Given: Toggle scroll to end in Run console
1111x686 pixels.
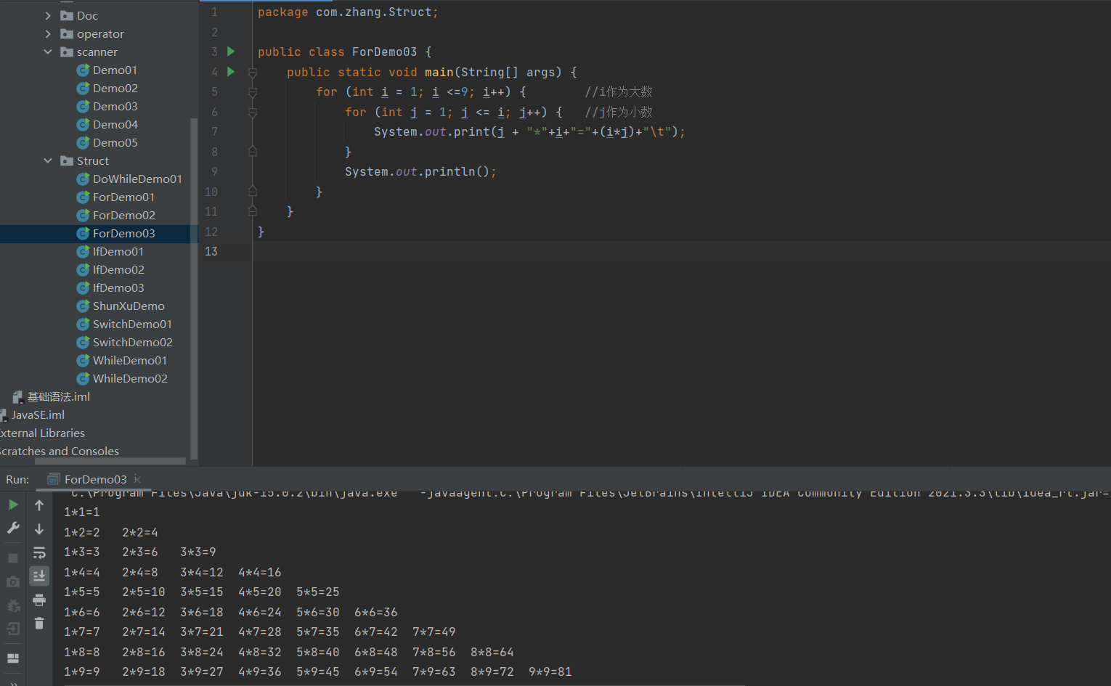Looking at the screenshot, I should pyautogui.click(x=39, y=576).
